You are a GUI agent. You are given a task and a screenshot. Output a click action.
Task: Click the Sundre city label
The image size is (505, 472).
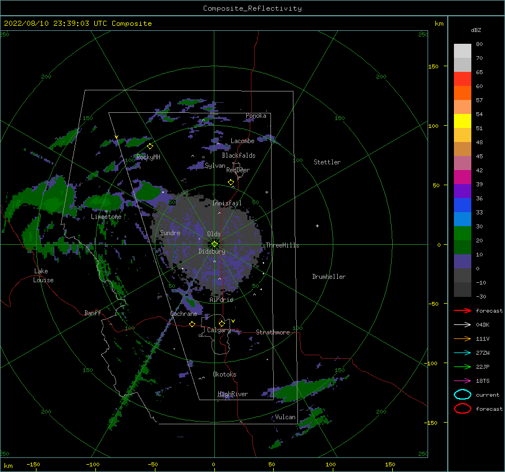click(170, 233)
